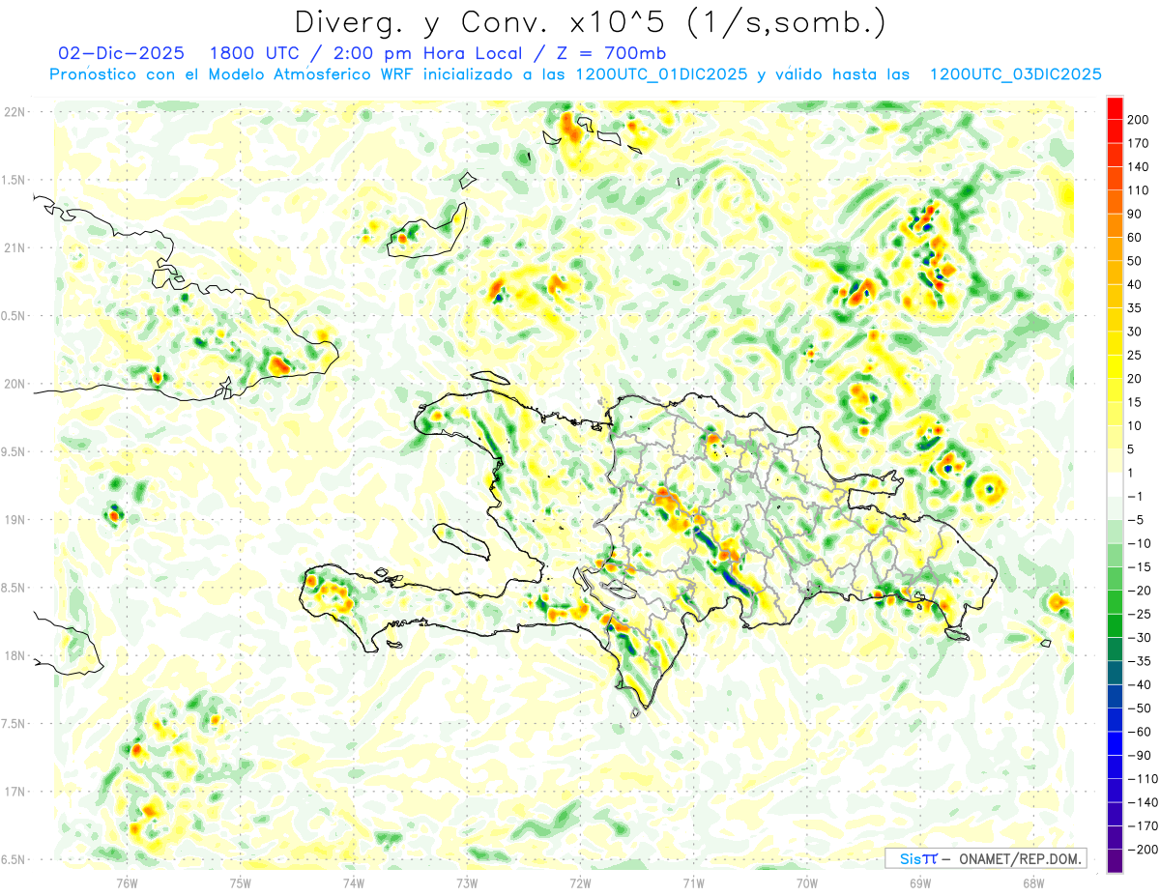Click the '18N' latitude label
Image resolution: width=1160 pixels, height=896 pixels.
(14, 656)
